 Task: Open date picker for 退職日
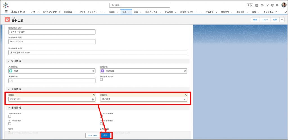click(93, 99)
